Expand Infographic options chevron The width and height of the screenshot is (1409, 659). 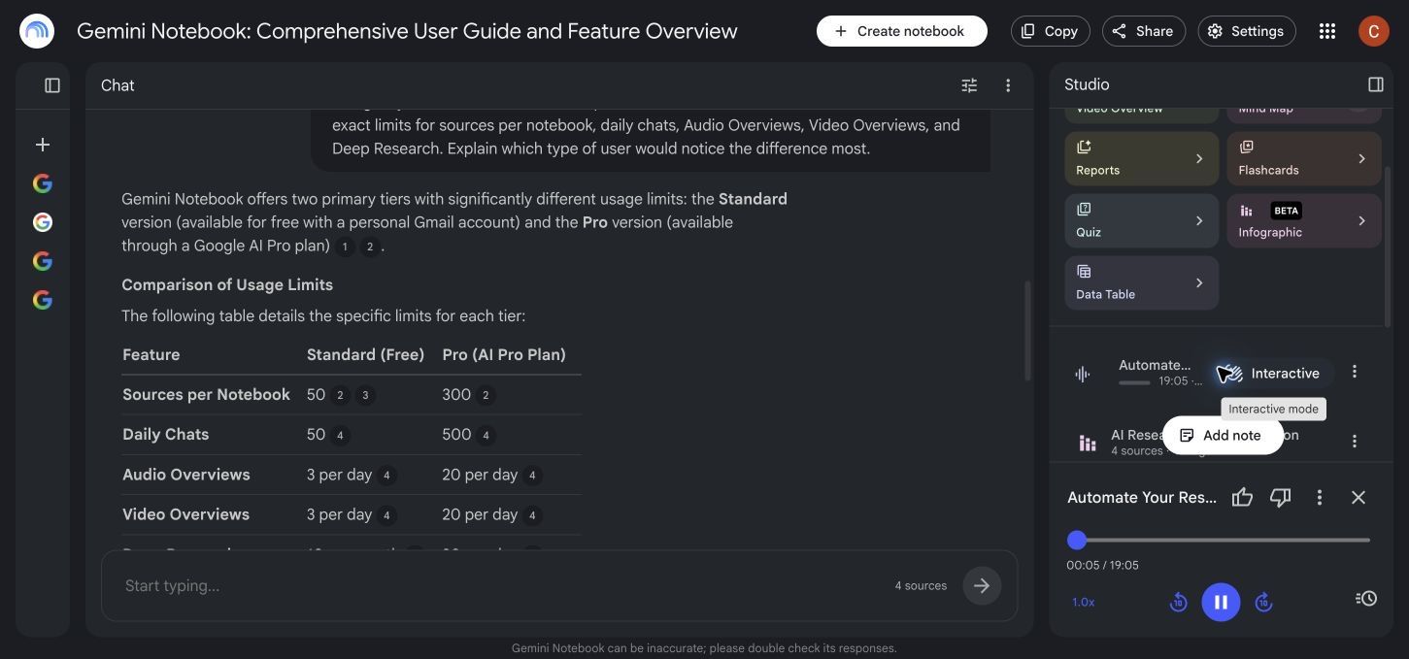pyautogui.click(x=1361, y=220)
